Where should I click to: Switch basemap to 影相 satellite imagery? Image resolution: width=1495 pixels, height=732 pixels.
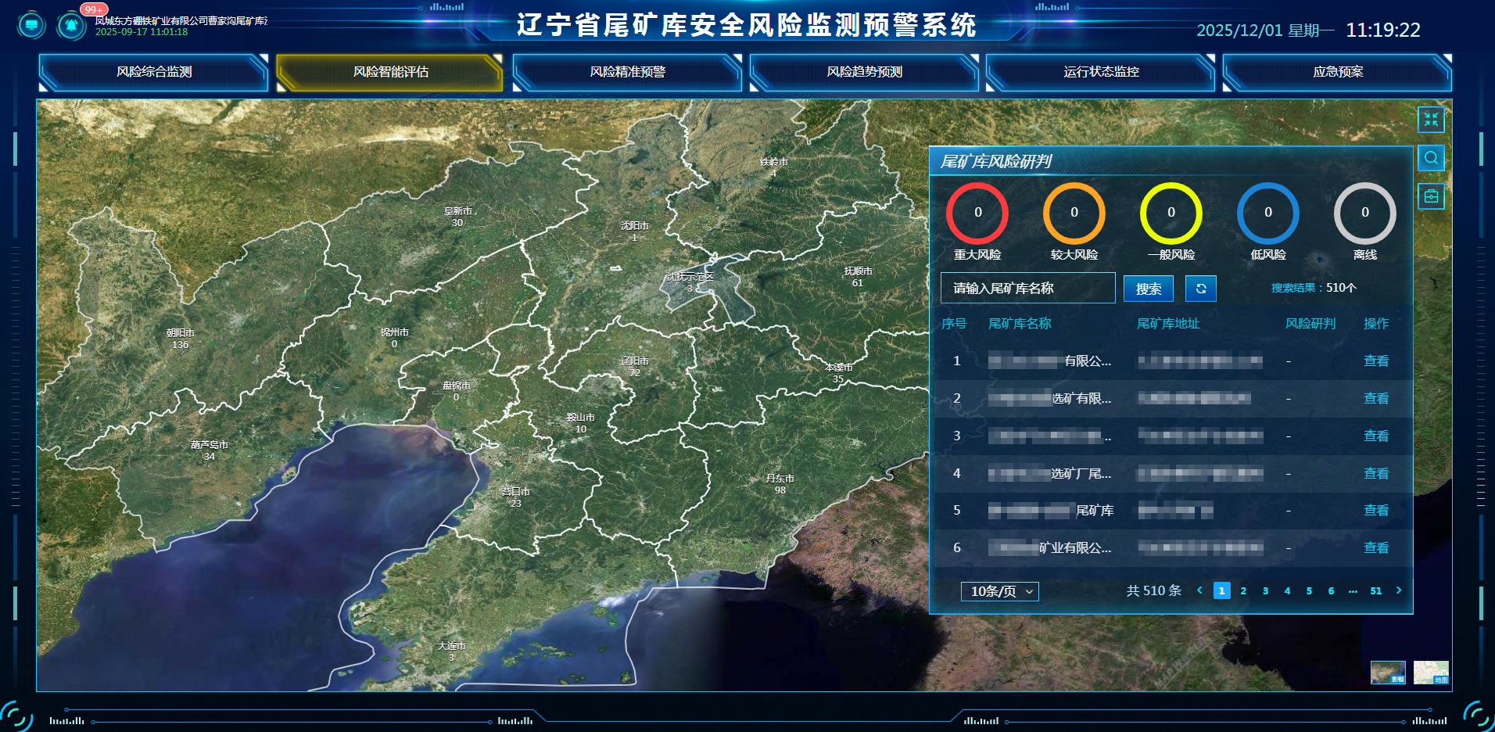tap(1388, 673)
